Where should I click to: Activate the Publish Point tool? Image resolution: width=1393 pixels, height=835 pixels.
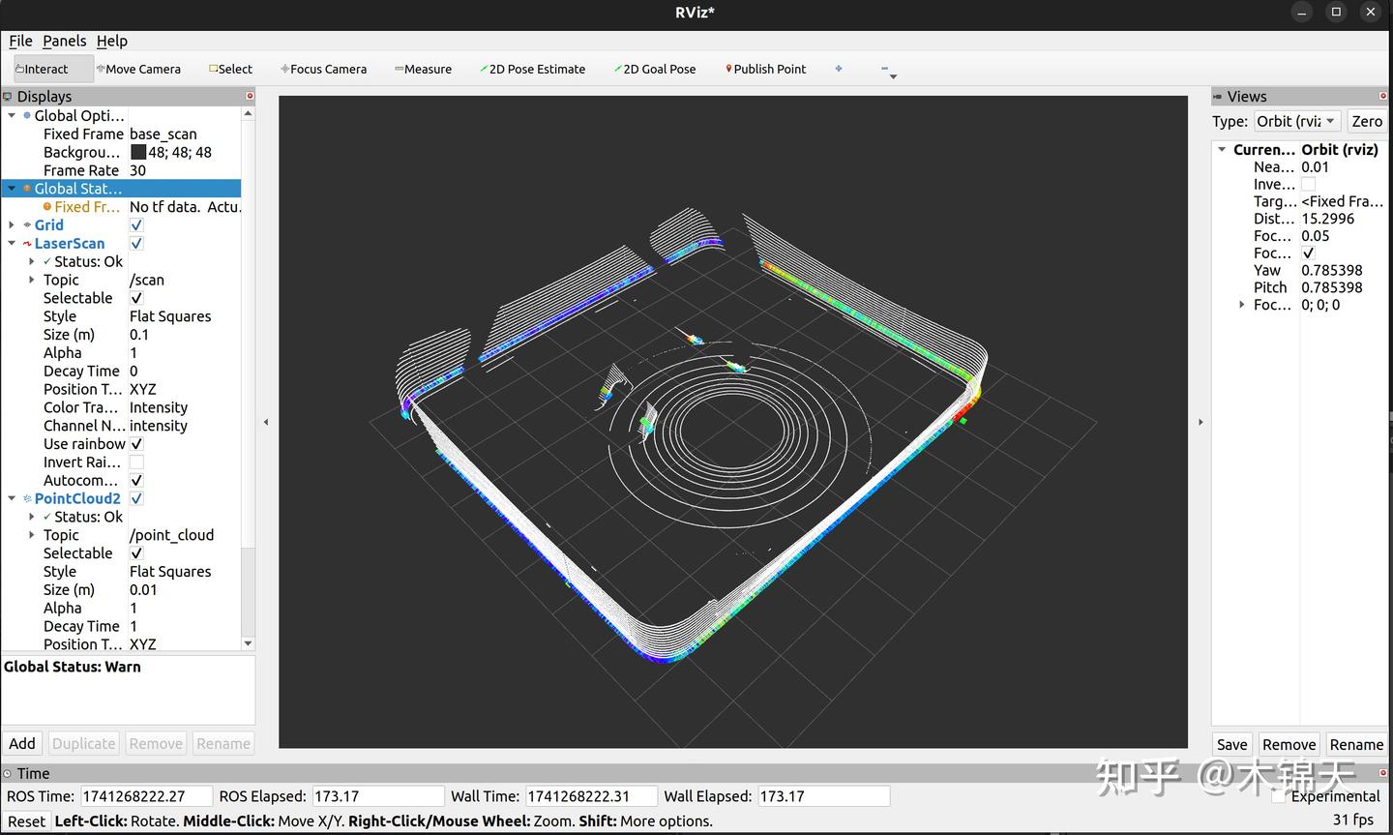pyautogui.click(x=765, y=69)
